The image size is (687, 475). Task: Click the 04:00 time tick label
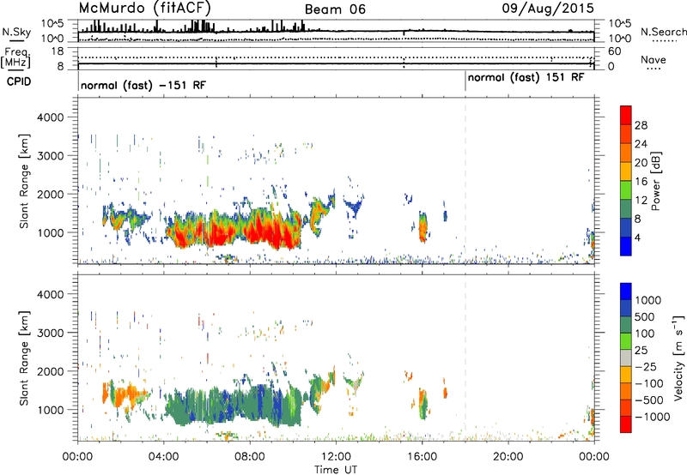(x=163, y=457)
